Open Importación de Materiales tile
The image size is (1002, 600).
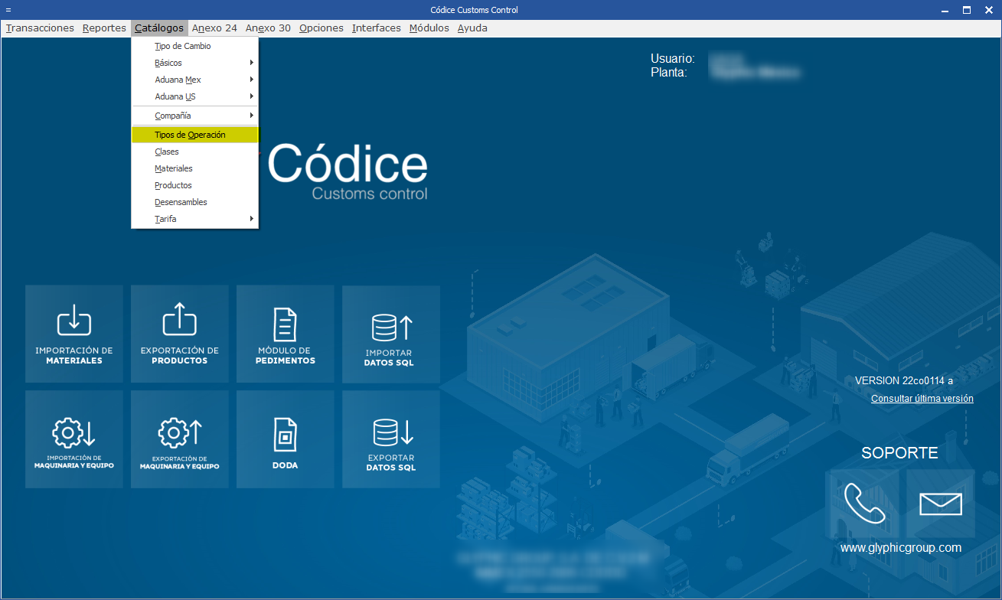coord(74,334)
